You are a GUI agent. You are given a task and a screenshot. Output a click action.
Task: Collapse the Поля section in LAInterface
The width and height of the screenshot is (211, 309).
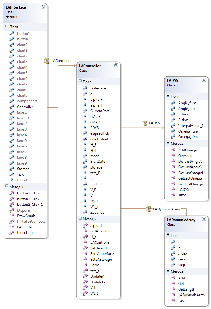7,27
